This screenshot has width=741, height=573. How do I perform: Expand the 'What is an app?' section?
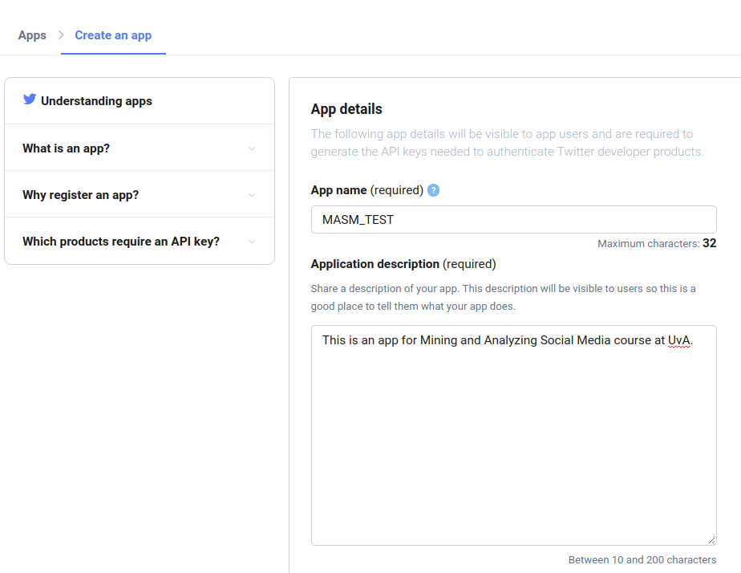[x=140, y=148]
